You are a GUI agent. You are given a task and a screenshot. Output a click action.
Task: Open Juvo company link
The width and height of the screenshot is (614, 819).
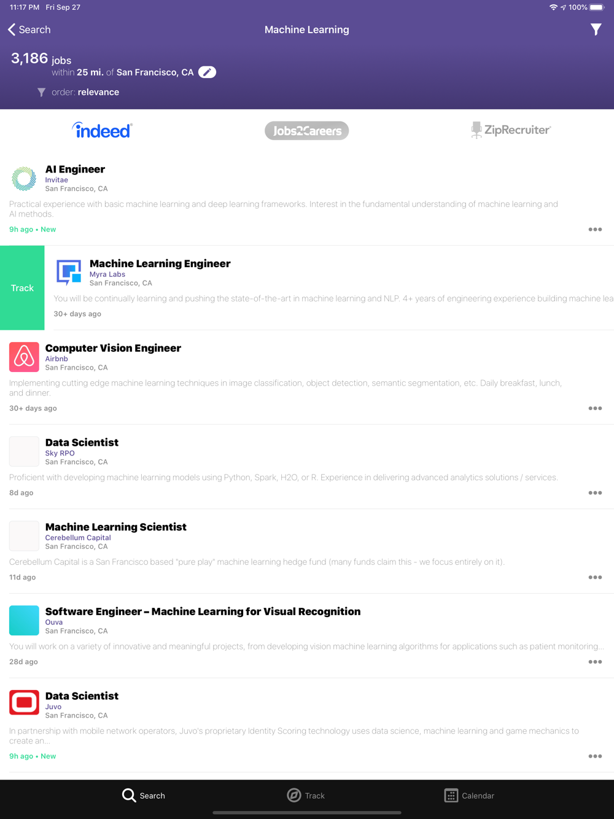pos(53,707)
